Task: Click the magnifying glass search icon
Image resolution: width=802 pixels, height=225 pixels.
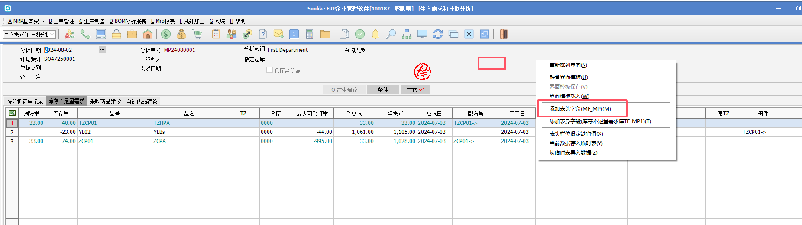Action: 391,34
